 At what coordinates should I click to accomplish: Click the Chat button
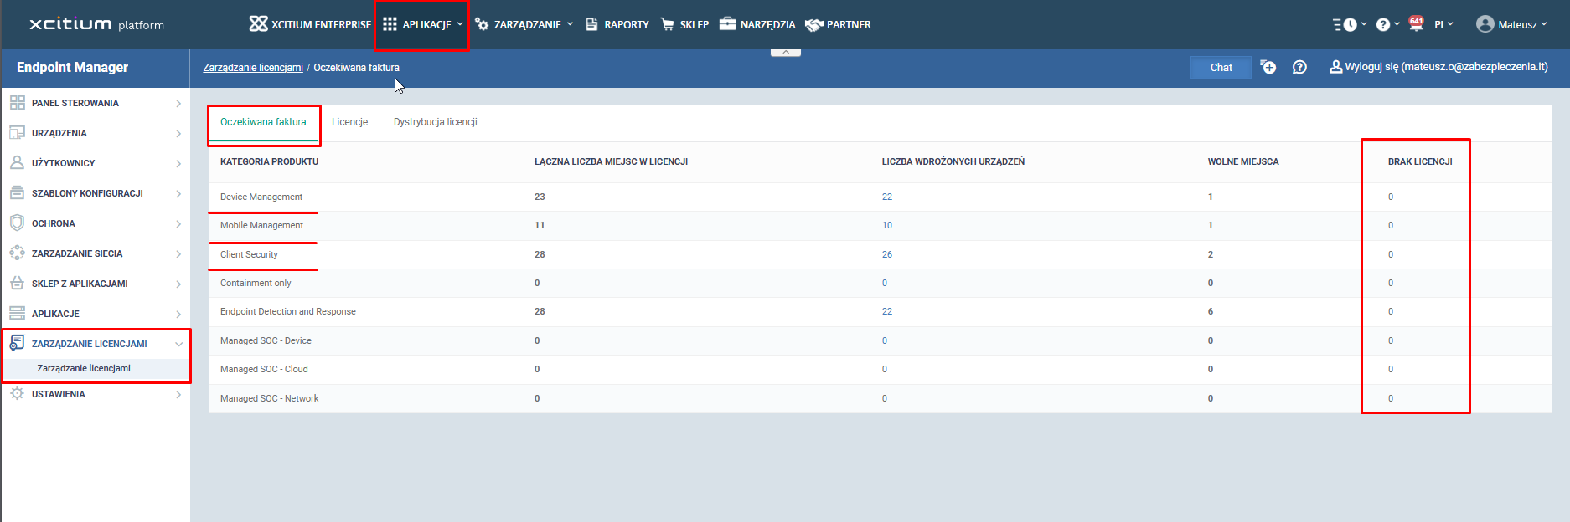tap(1221, 67)
